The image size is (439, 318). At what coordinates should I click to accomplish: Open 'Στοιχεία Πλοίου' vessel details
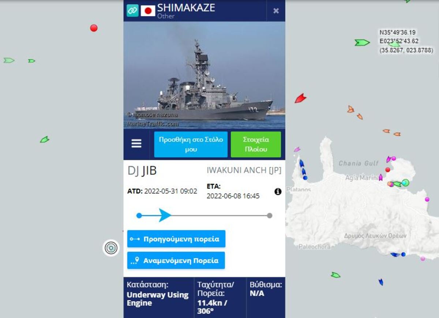pos(256,144)
